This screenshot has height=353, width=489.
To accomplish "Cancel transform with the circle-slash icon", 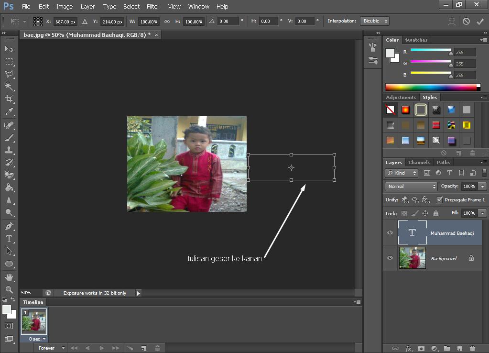I will (466, 21).
